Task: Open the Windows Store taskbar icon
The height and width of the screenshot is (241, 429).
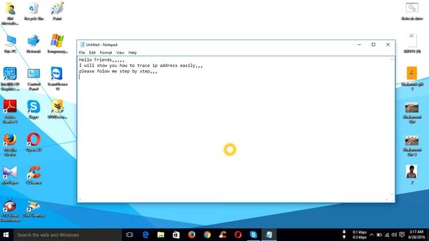Action: point(176,235)
